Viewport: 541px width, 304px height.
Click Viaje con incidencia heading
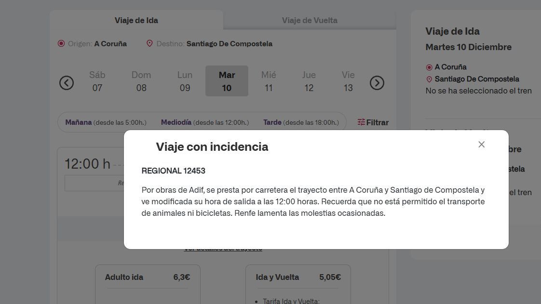click(x=212, y=147)
